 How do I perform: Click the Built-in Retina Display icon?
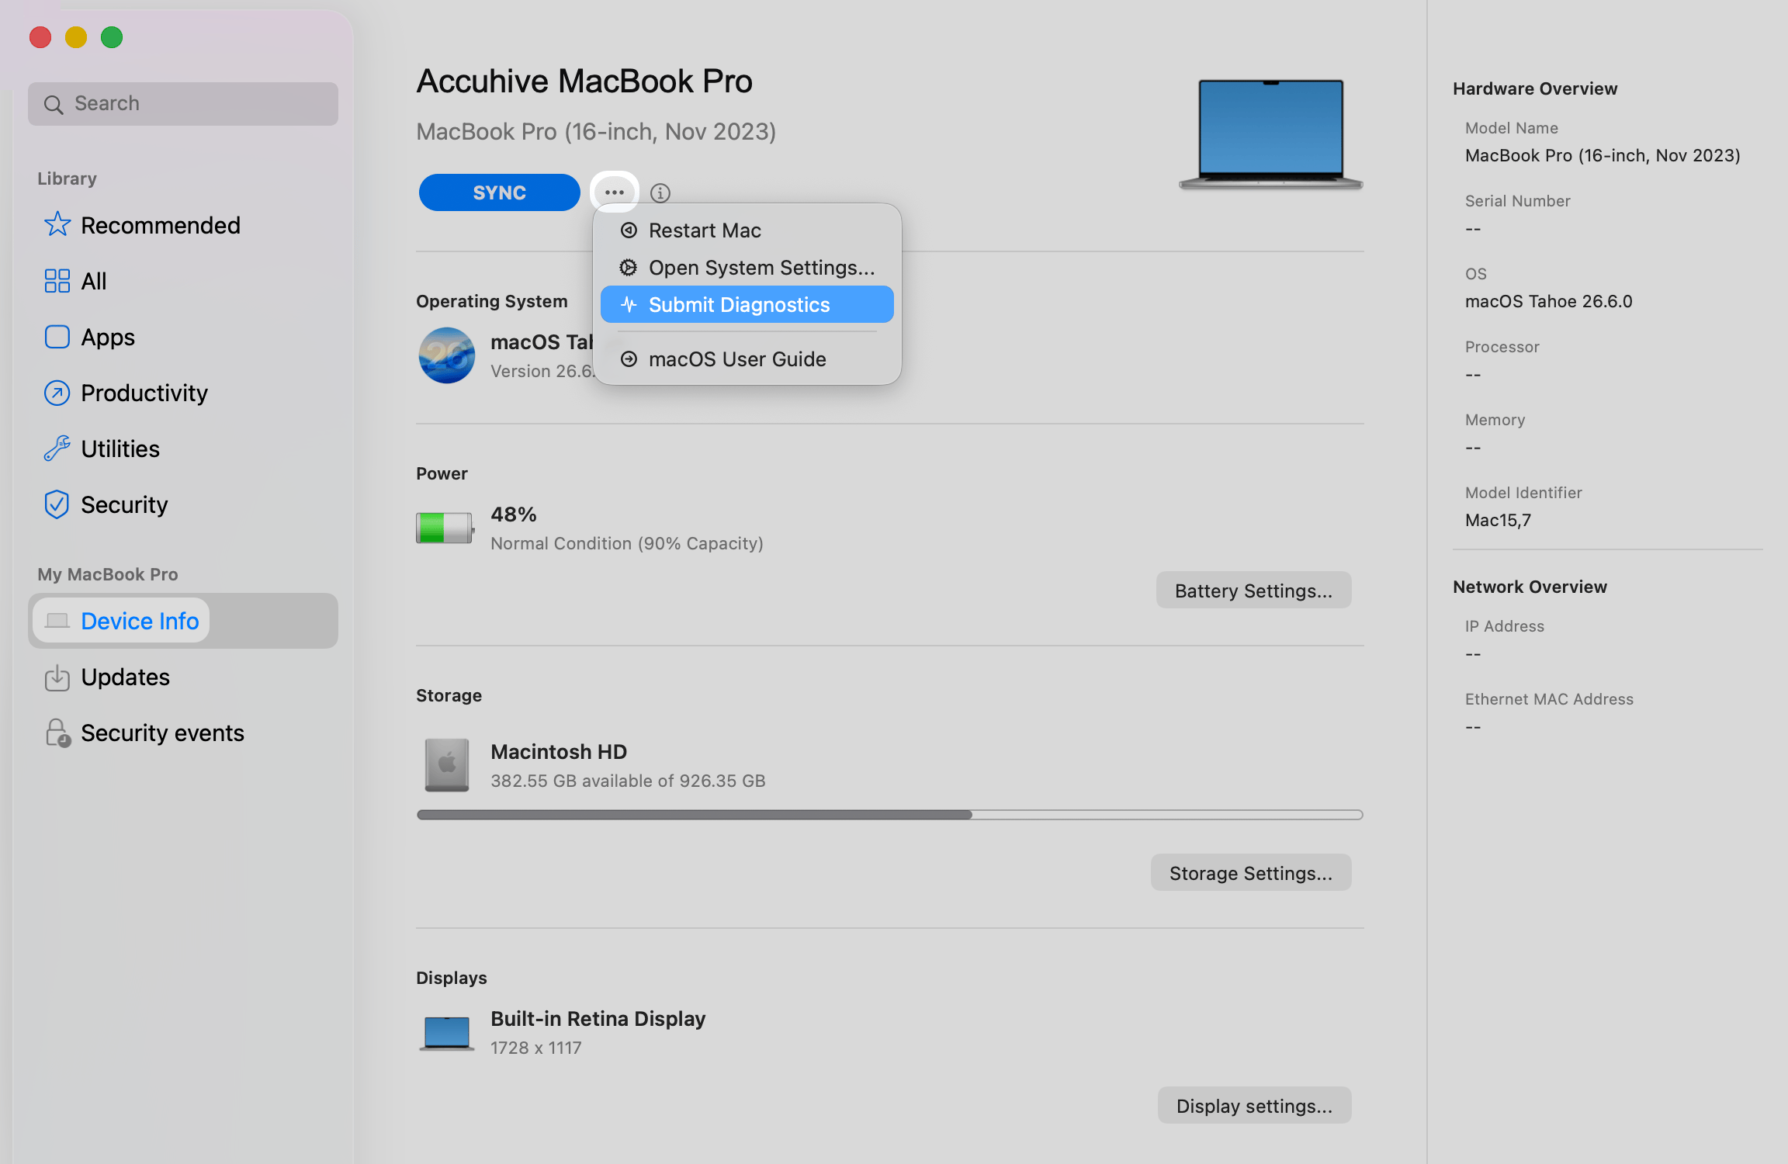tap(447, 1034)
